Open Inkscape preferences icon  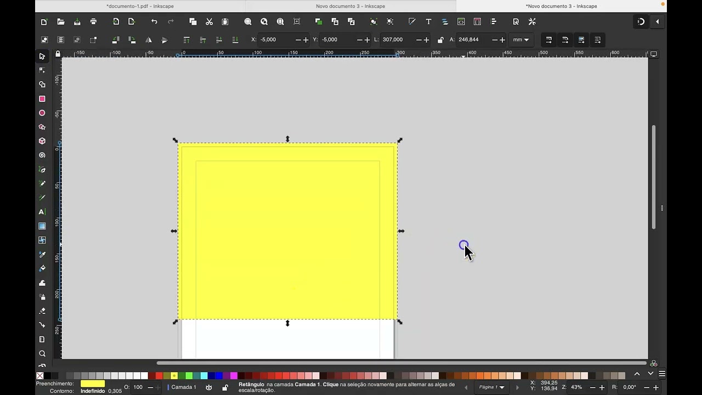pyautogui.click(x=532, y=22)
